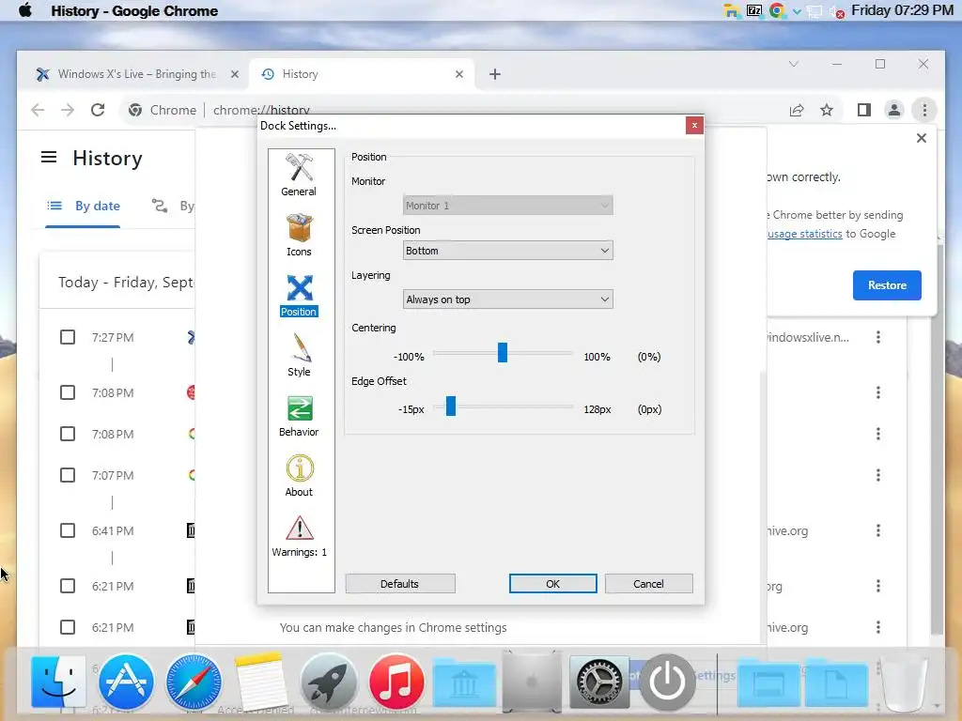Launch Safari compass icon in dock
Viewport: 962px width, 721px height.
click(x=194, y=682)
